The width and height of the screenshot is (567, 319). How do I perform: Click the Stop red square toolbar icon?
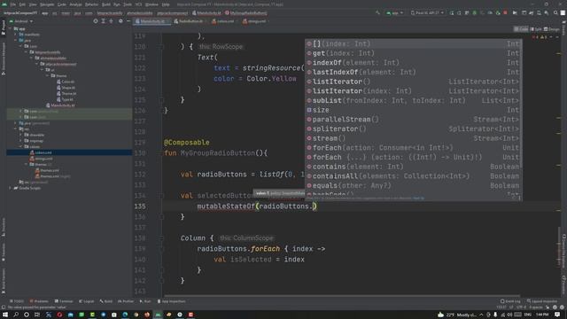[x=505, y=12]
